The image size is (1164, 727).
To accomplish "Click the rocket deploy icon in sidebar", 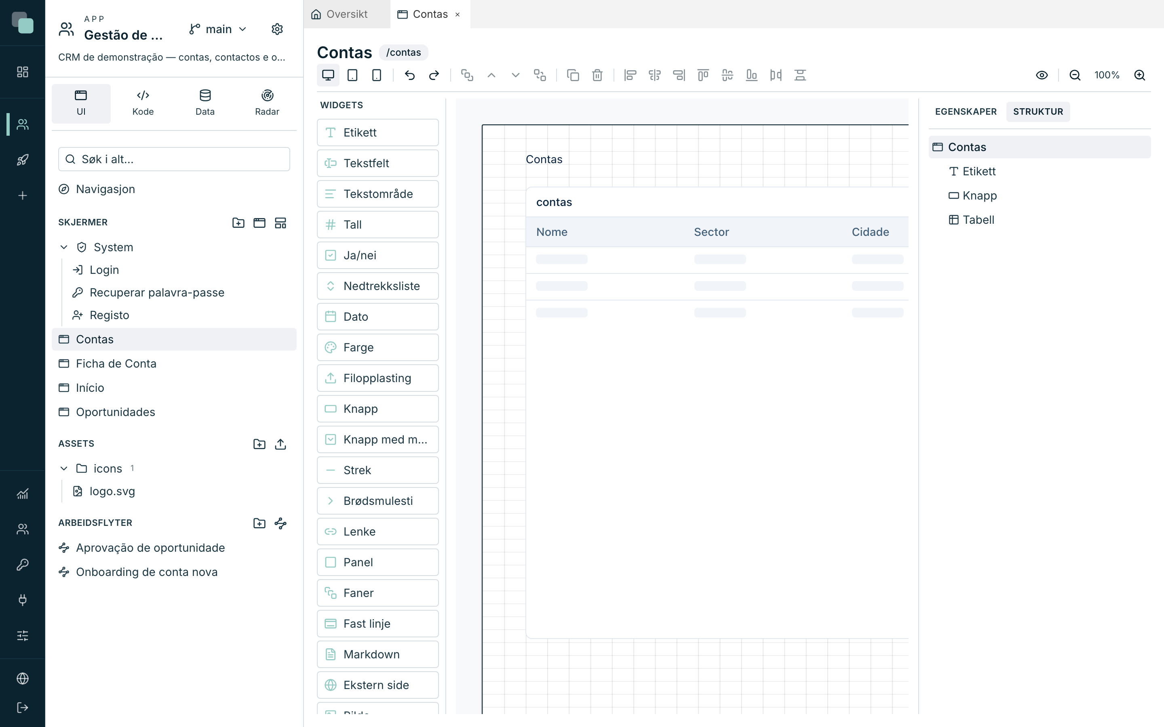I will [x=23, y=160].
